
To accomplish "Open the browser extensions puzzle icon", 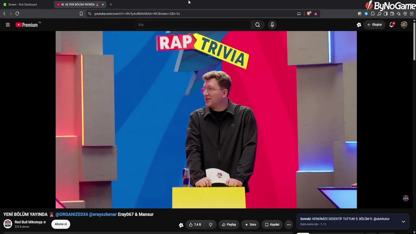I will coord(373,14).
